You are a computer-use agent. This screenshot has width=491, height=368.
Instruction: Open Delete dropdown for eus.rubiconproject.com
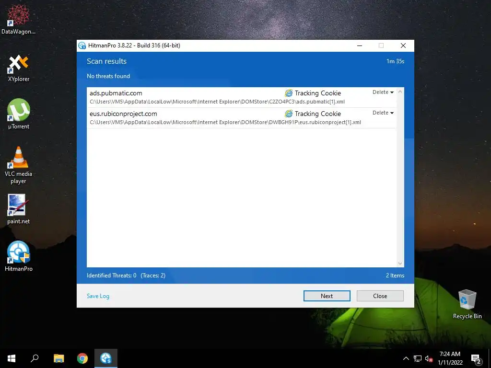[383, 113]
